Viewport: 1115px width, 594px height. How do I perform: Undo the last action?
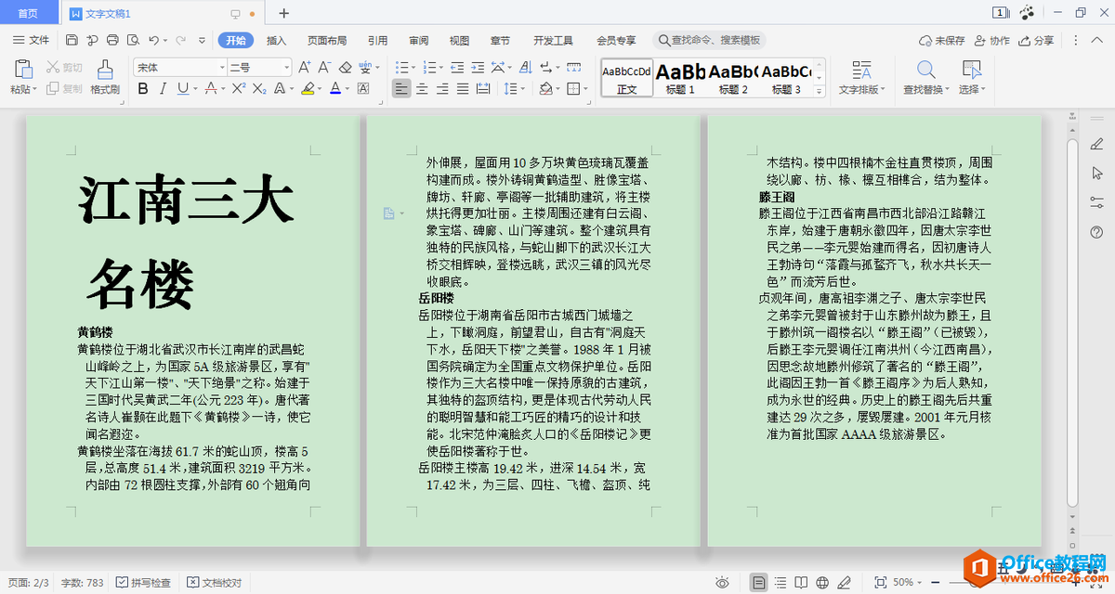tap(152, 40)
